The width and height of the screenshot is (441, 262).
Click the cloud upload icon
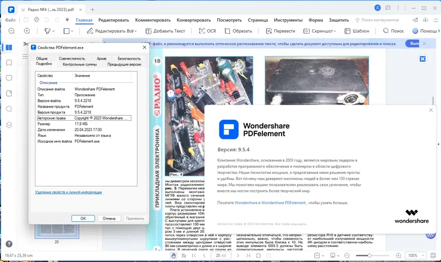(x=425, y=20)
